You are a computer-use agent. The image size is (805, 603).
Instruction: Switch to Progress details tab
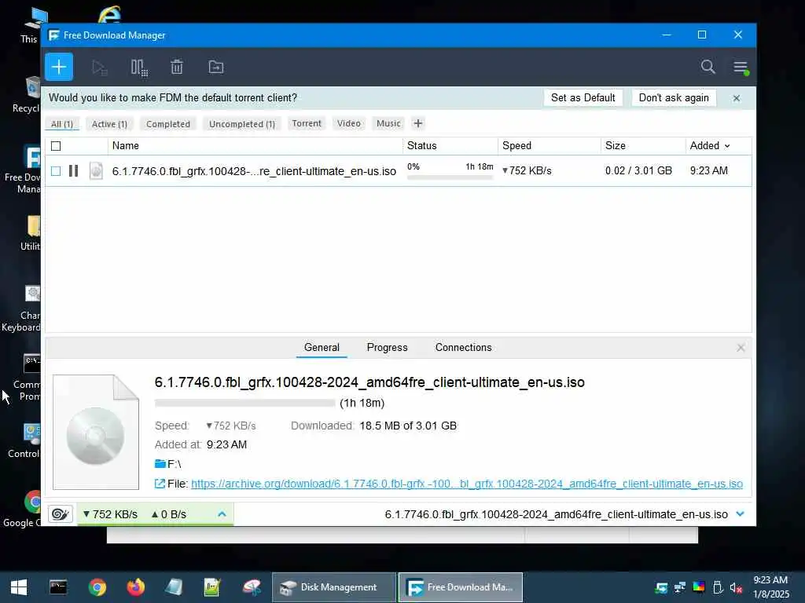(x=387, y=348)
